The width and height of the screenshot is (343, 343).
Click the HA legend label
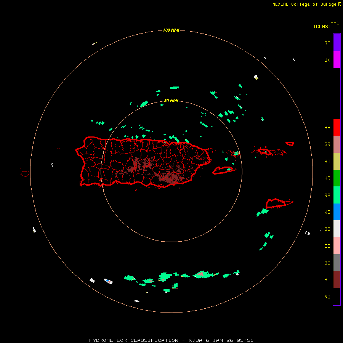click(327, 128)
